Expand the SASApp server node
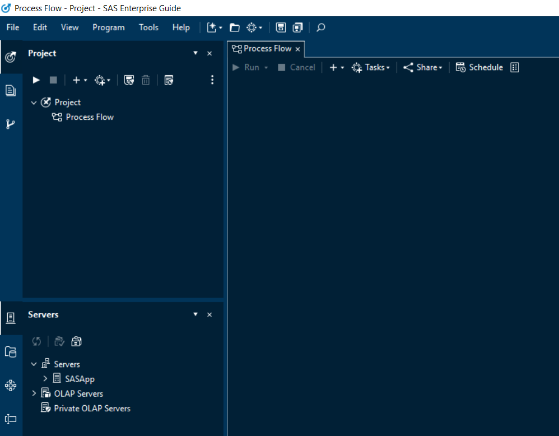Image resolution: width=559 pixels, height=436 pixels. pyautogui.click(x=46, y=378)
